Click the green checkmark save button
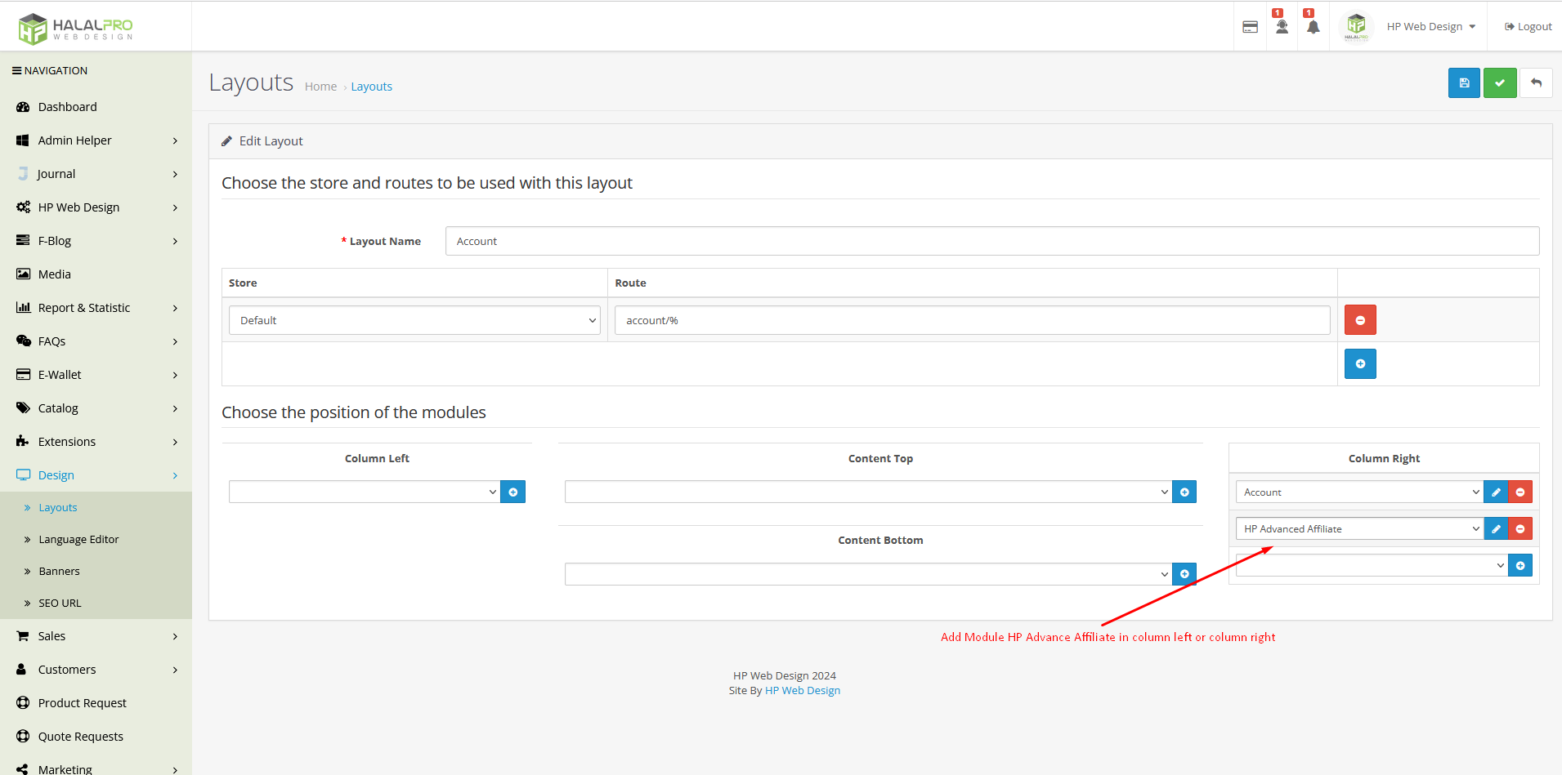This screenshot has height=775, width=1562. (x=1499, y=82)
